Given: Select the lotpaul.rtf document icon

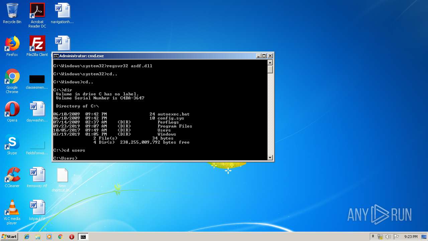Looking at the screenshot, I should tap(37, 210).
